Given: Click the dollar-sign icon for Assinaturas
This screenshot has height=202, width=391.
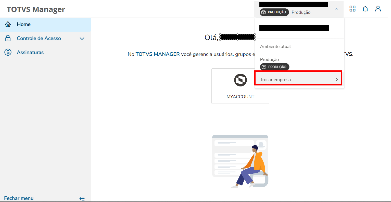Looking at the screenshot, I should click(x=8, y=52).
